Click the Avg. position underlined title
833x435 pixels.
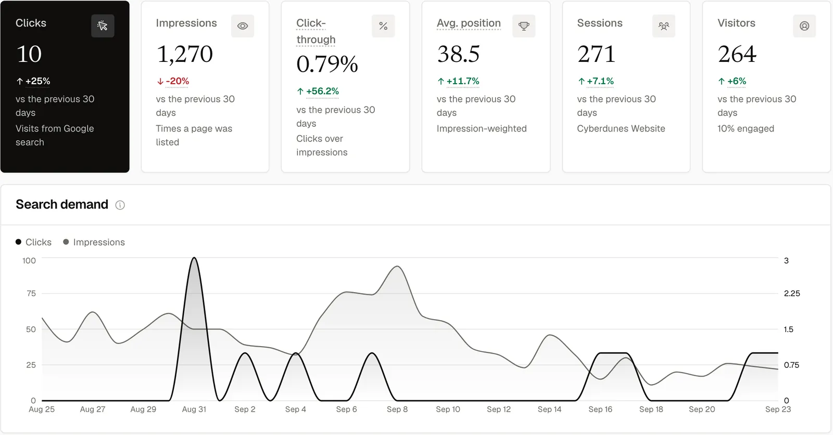469,23
